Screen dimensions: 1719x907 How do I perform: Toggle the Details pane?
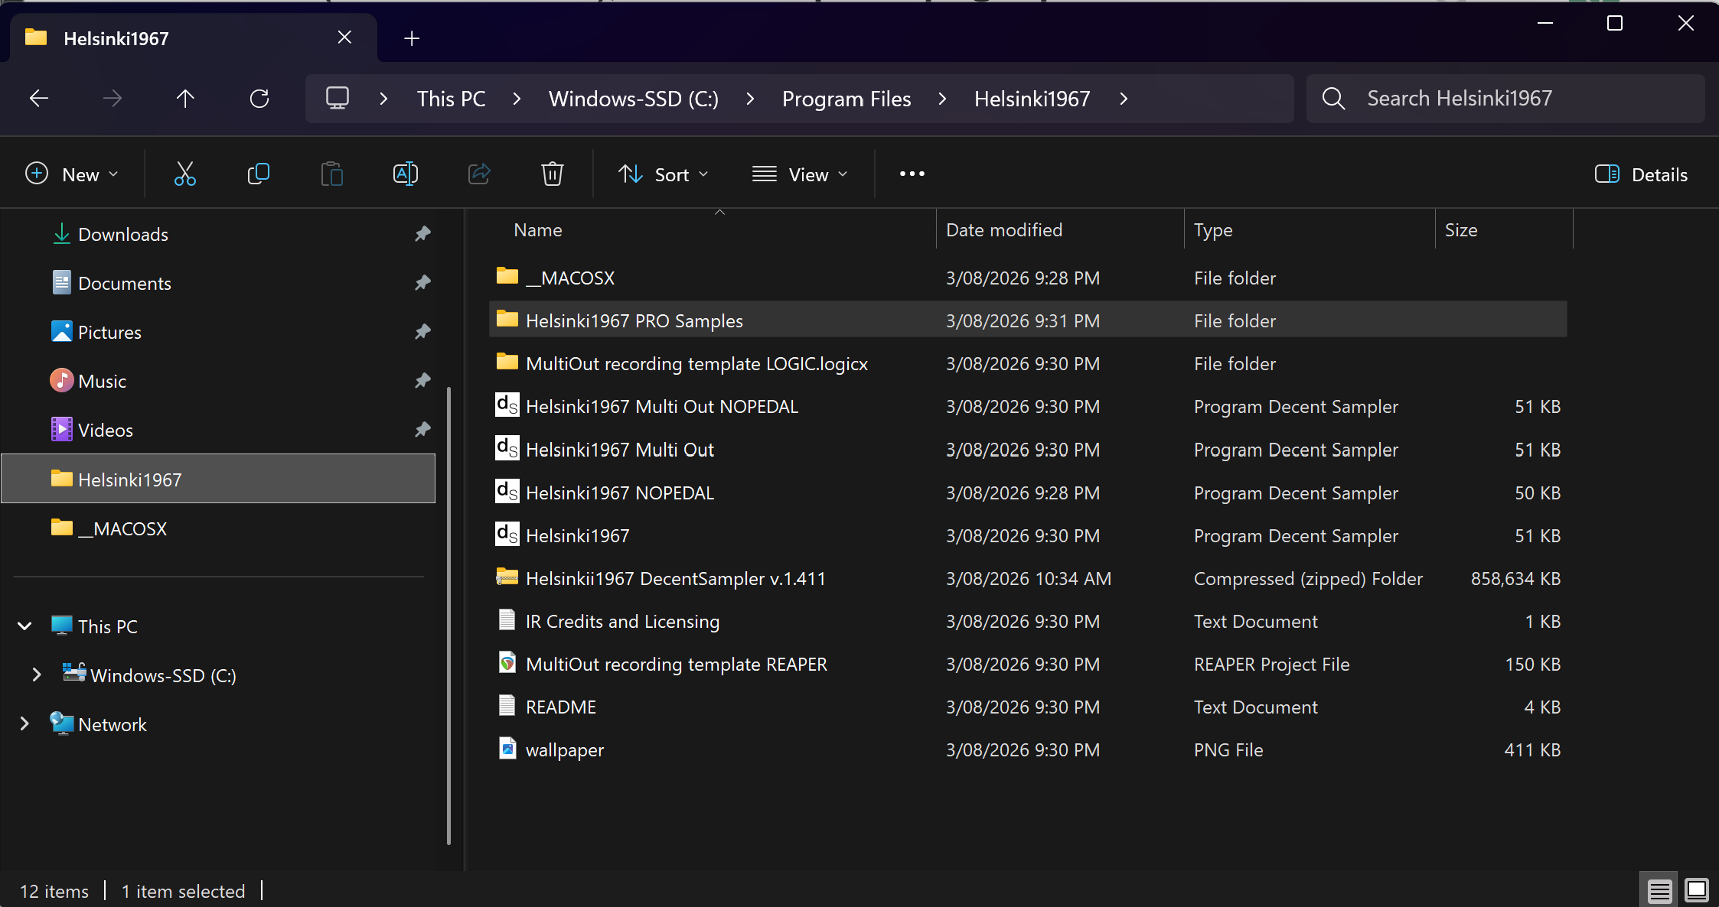[x=1641, y=174]
